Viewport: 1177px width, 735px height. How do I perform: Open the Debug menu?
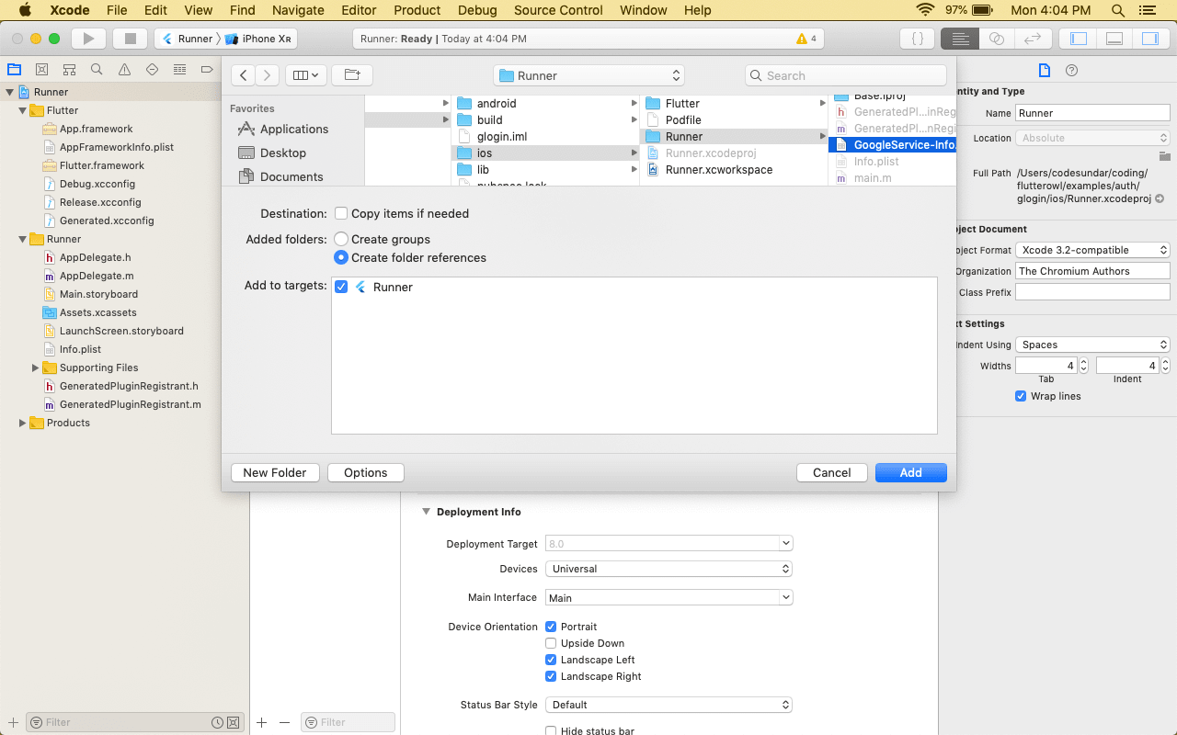[x=477, y=10]
